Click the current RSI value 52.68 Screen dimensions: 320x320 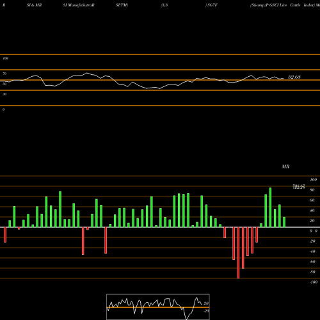tap(294, 77)
